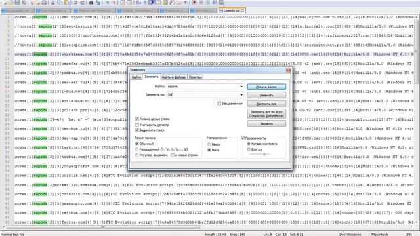Screen dimensions: 420x236
Task: Open the 'Заменить на' history dropdown
Action: pos(241,94)
